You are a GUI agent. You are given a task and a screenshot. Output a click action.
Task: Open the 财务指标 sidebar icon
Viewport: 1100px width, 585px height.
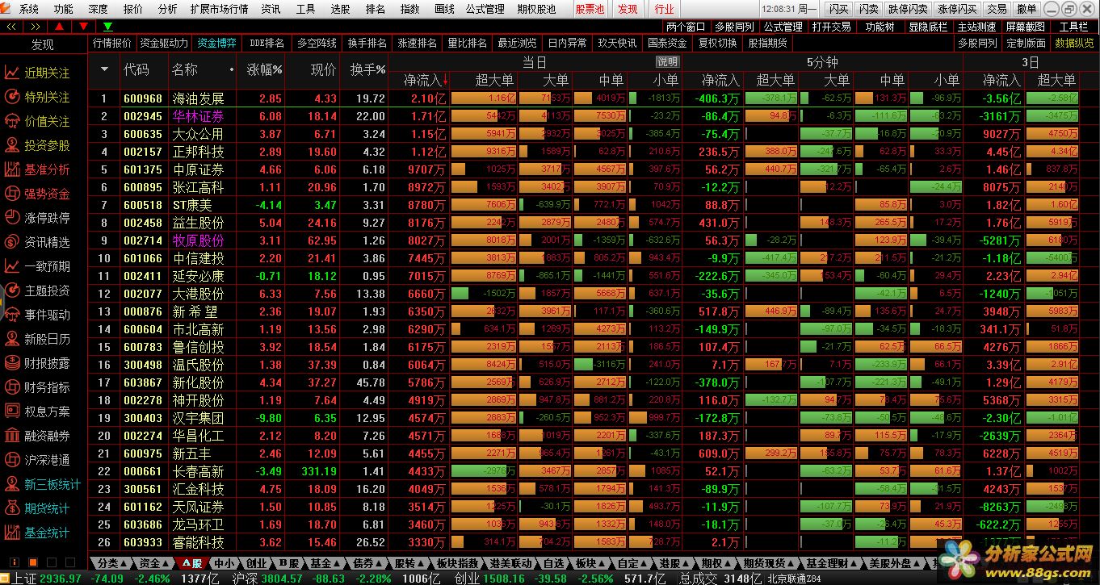click(12, 387)
